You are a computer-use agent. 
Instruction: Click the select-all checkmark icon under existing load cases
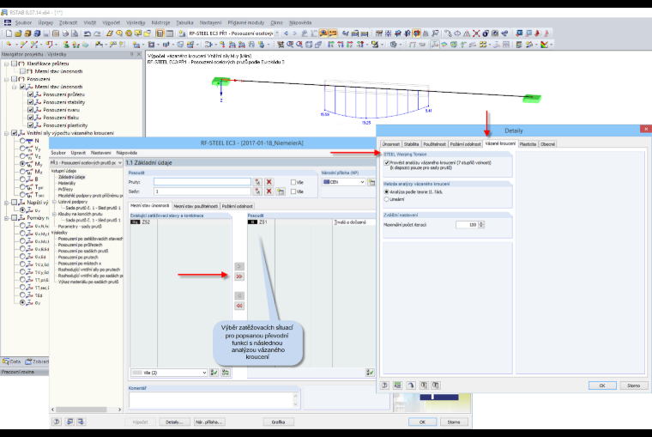(214, 373)
